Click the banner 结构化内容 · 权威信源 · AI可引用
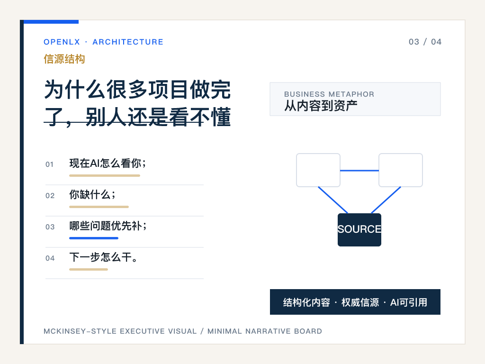The height and width of the screenshot is (364, 485). tap(355, 302)
